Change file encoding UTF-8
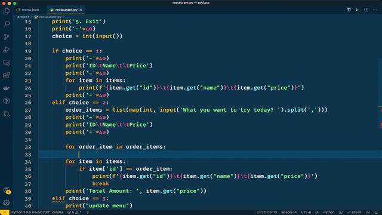Viewport: 382px width, 215px height. tap(306, 213)
